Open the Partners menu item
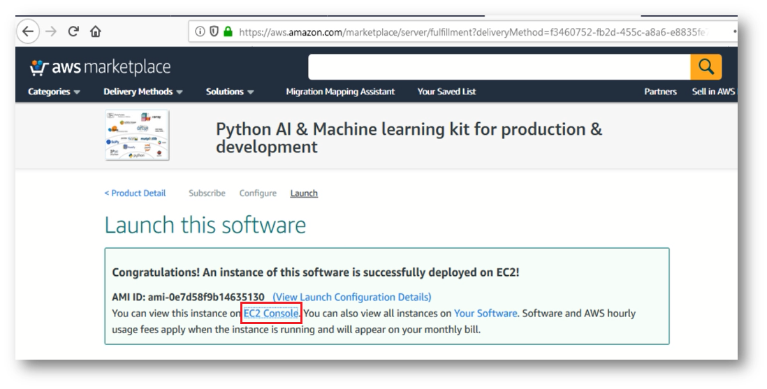The height and width of the screenshot is (389, 767). pyautogui.click(x=660, y=91)
